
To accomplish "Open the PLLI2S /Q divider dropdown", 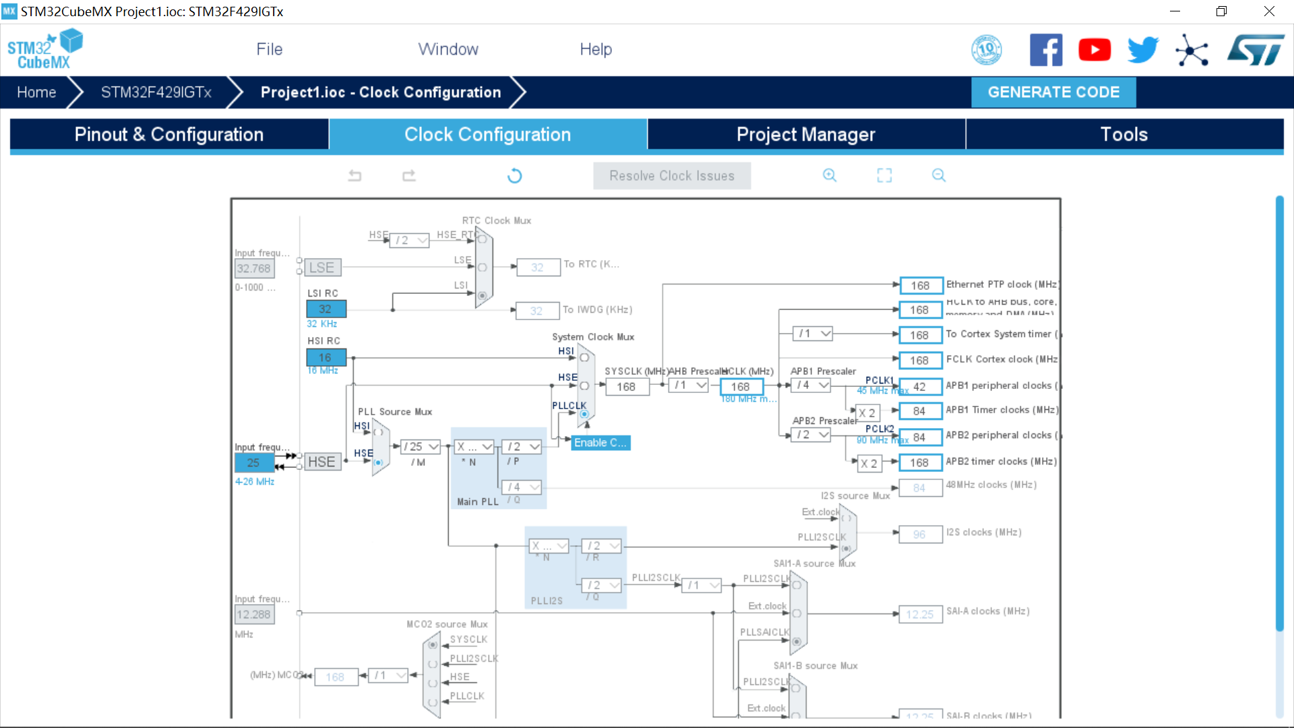I will (602, 585).
